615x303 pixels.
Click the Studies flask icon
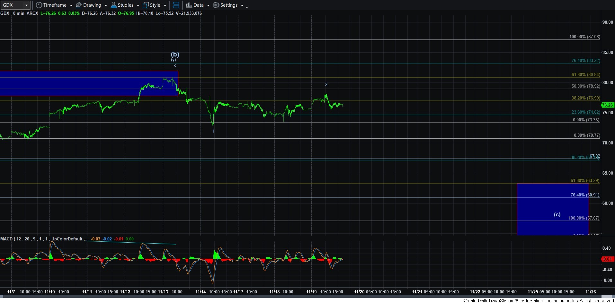[x=113, y=5]
